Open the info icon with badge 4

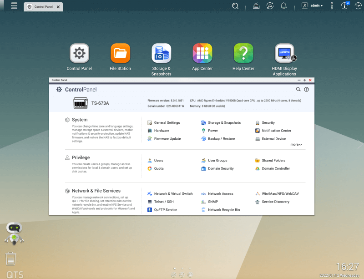click(345, 5)
